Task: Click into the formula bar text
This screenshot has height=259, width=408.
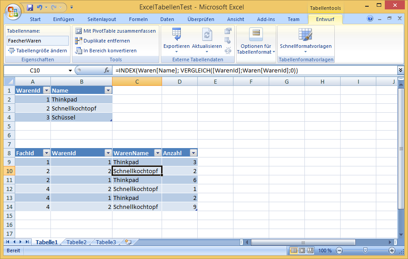Action: [x=207, y=70]
